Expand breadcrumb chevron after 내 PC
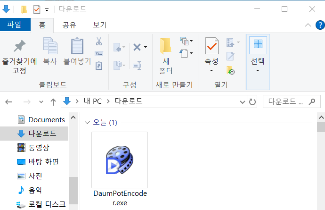 [x=108, y=101]
